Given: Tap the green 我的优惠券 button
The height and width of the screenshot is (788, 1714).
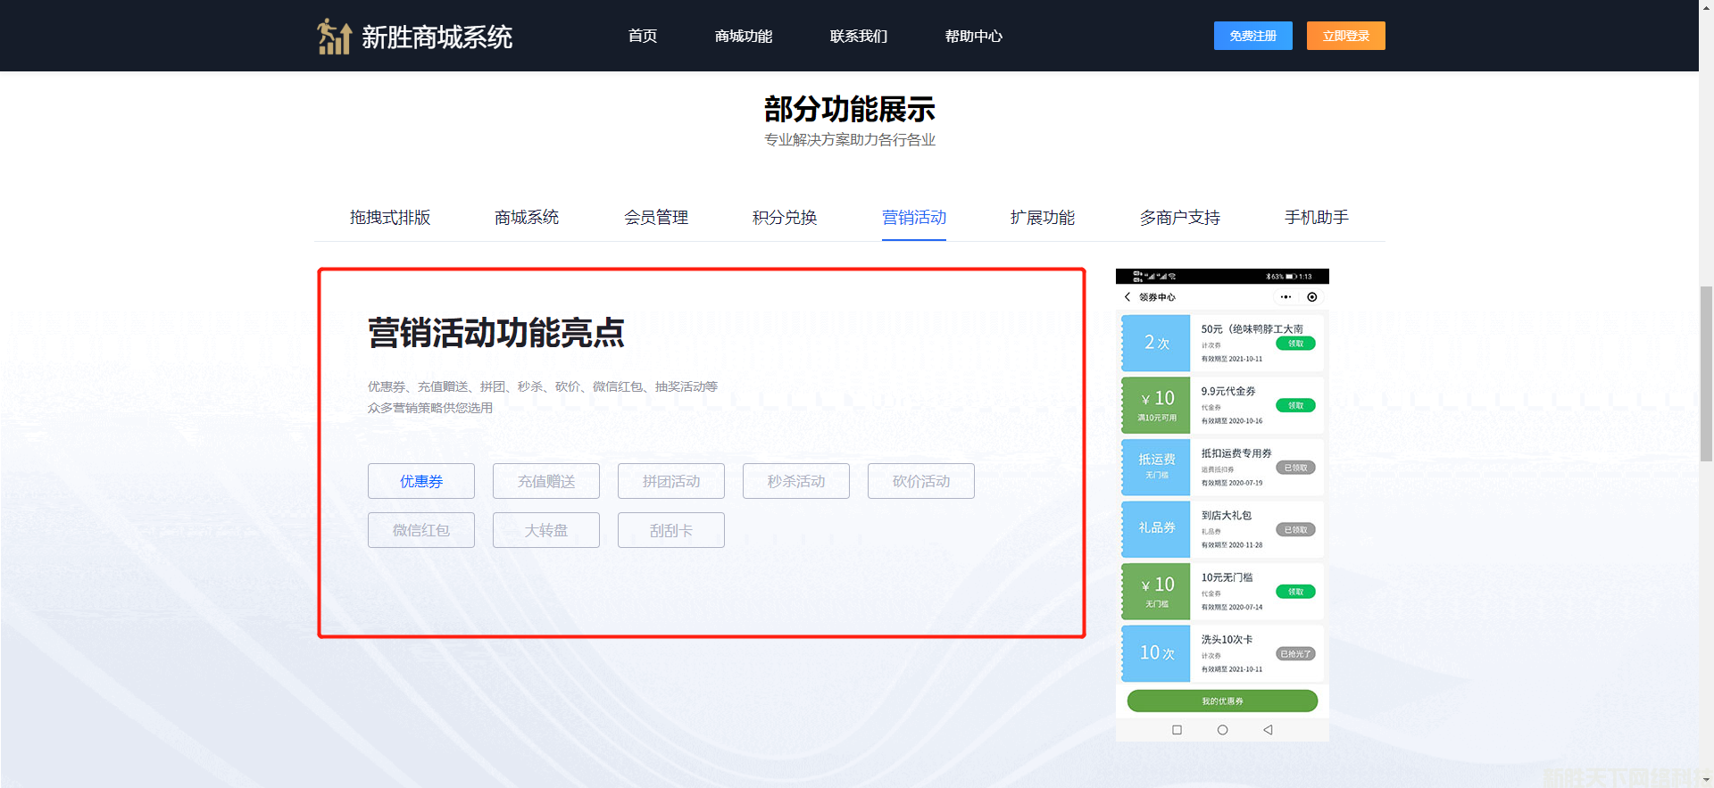Looking at the screenshot, I should [1222, 701].
